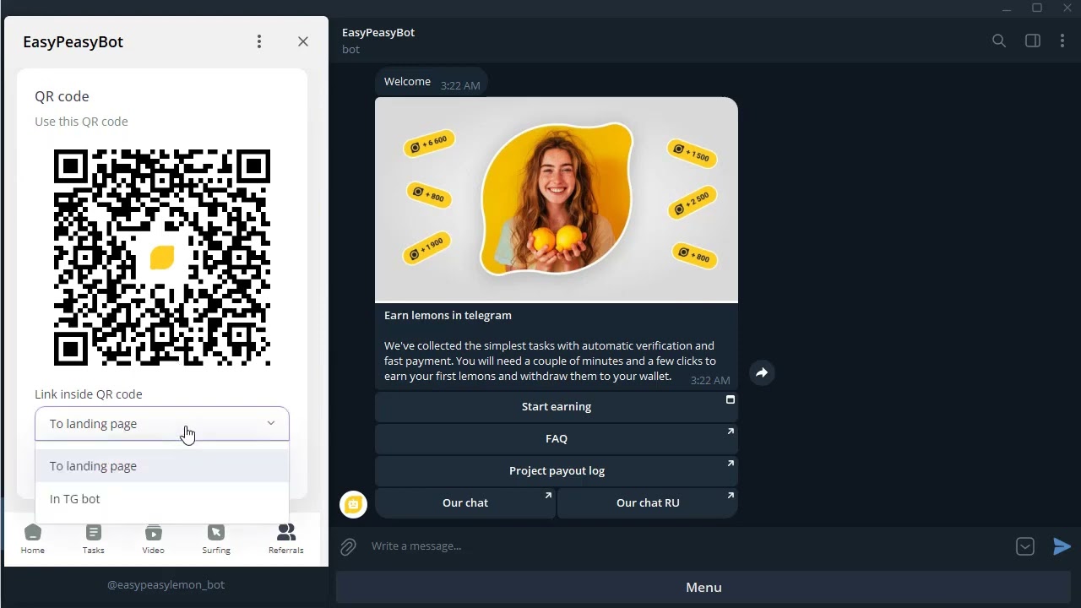
Task: Open the lemon girl promo image
Action: [x=557, y=199]
